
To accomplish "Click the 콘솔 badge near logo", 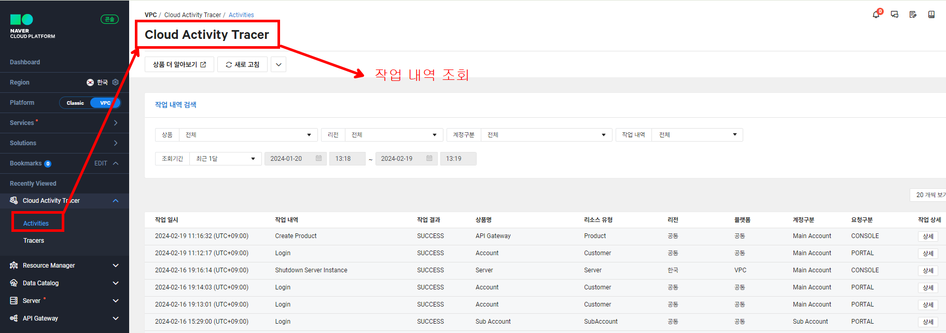I will 109,19.
